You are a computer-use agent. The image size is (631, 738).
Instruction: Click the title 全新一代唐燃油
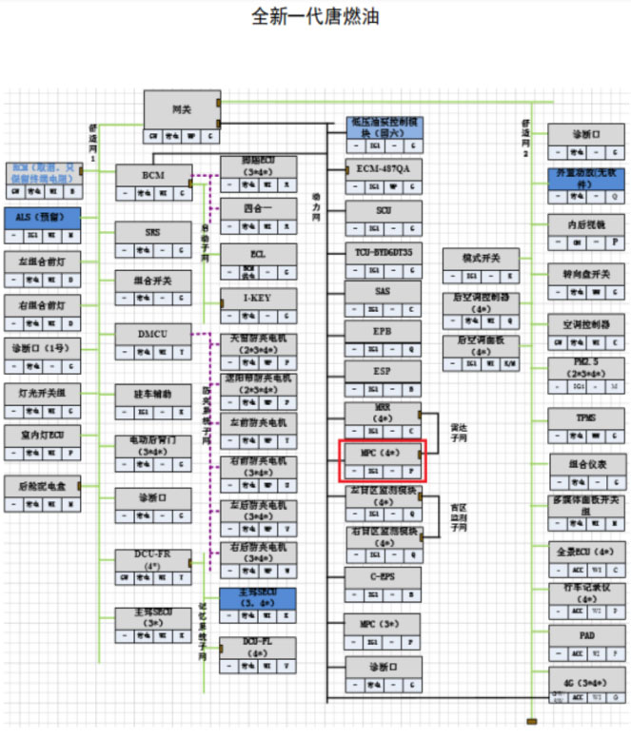pos(315,16)
